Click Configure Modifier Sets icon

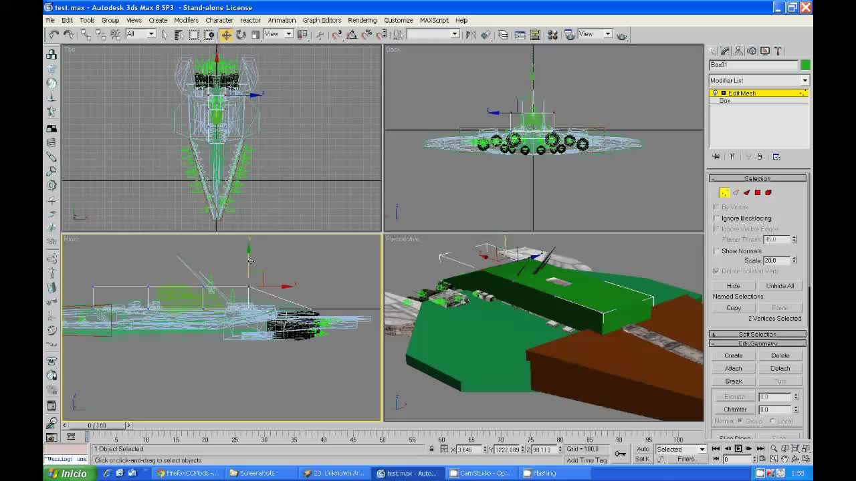776,156
